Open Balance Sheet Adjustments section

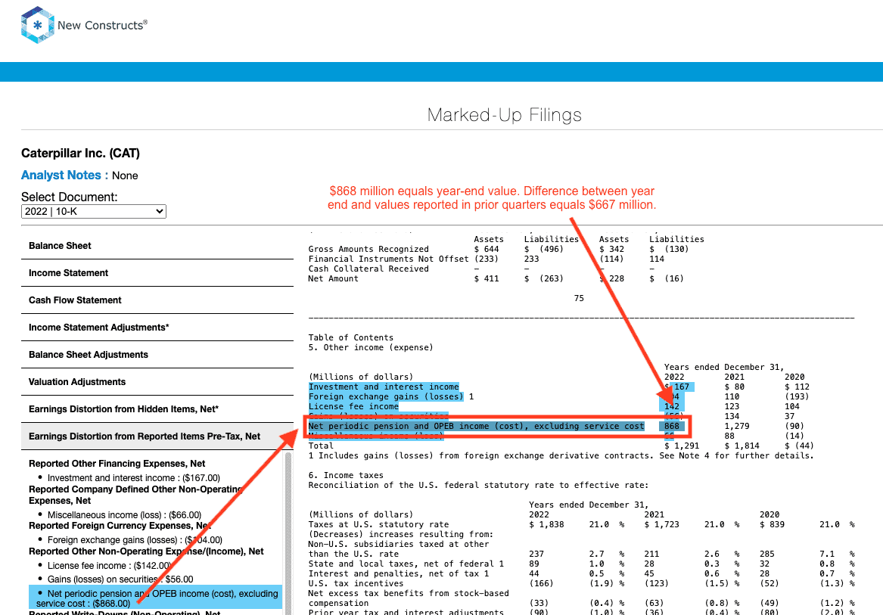157,355
